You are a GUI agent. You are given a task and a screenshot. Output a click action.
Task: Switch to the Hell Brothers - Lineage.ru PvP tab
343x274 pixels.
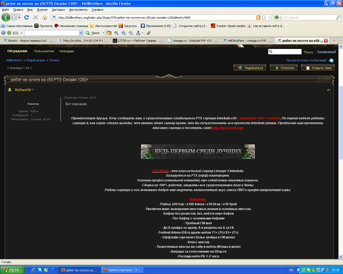(x=248, y=41)
